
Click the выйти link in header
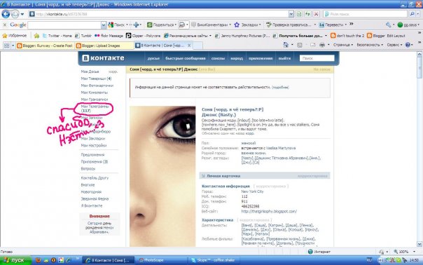coord(284,58)
